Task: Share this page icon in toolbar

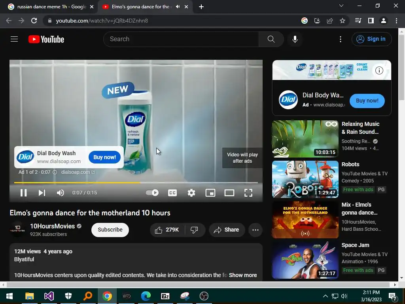Action: pos(330,21)
